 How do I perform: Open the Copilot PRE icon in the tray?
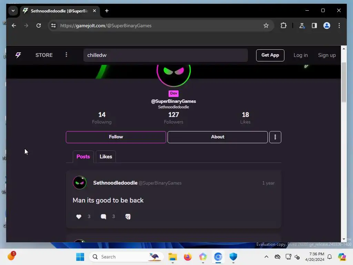coord(342,257)
